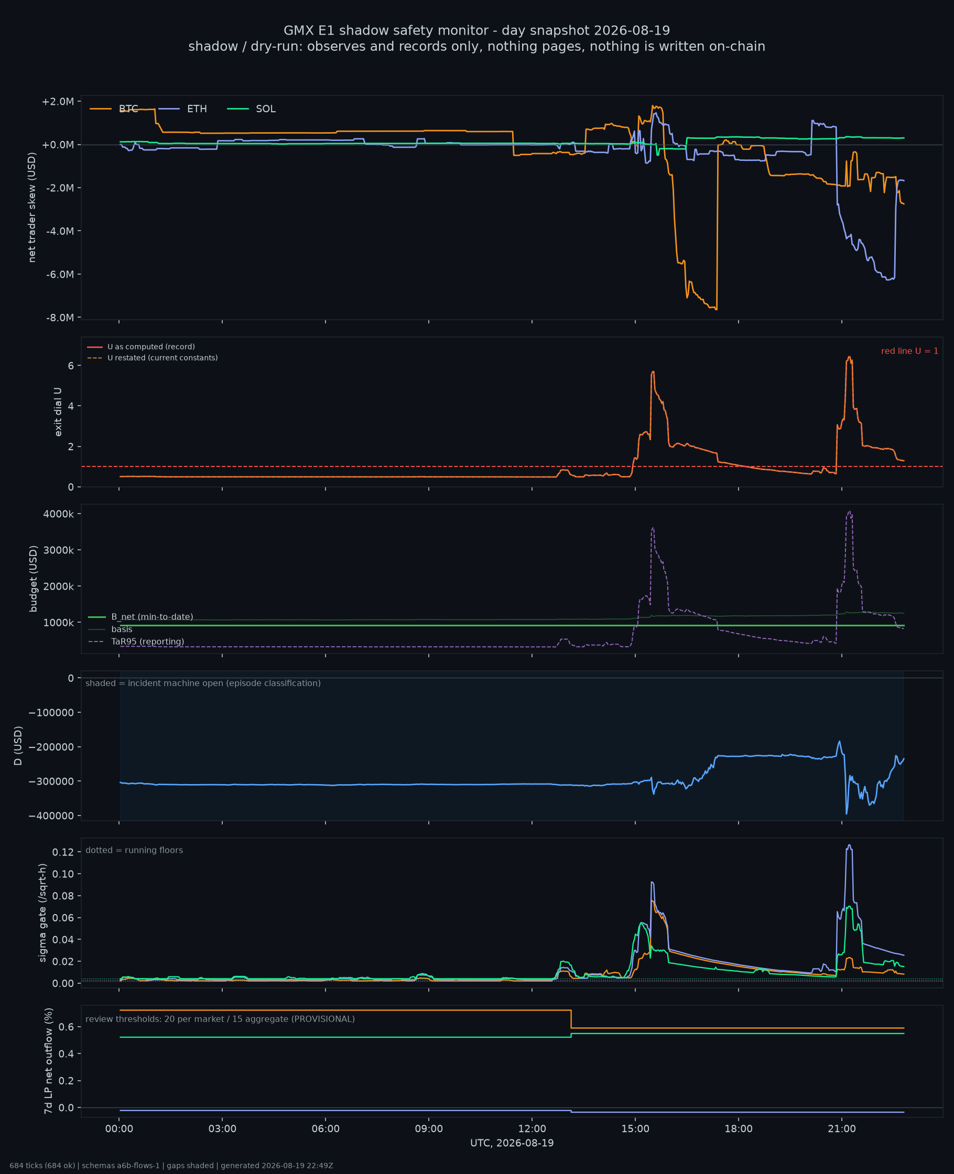The width and height of the screenshot is (954, 1174).
Task: Click the "0.06" sigma tick label
Action: [63, 918]
